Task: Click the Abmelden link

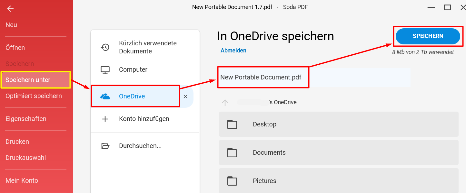Action: tap(233, 51)
